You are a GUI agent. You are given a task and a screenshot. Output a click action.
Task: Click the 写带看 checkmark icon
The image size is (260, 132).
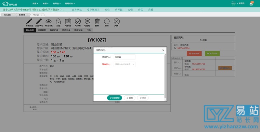pyautogui.click(x=78, y=21)
